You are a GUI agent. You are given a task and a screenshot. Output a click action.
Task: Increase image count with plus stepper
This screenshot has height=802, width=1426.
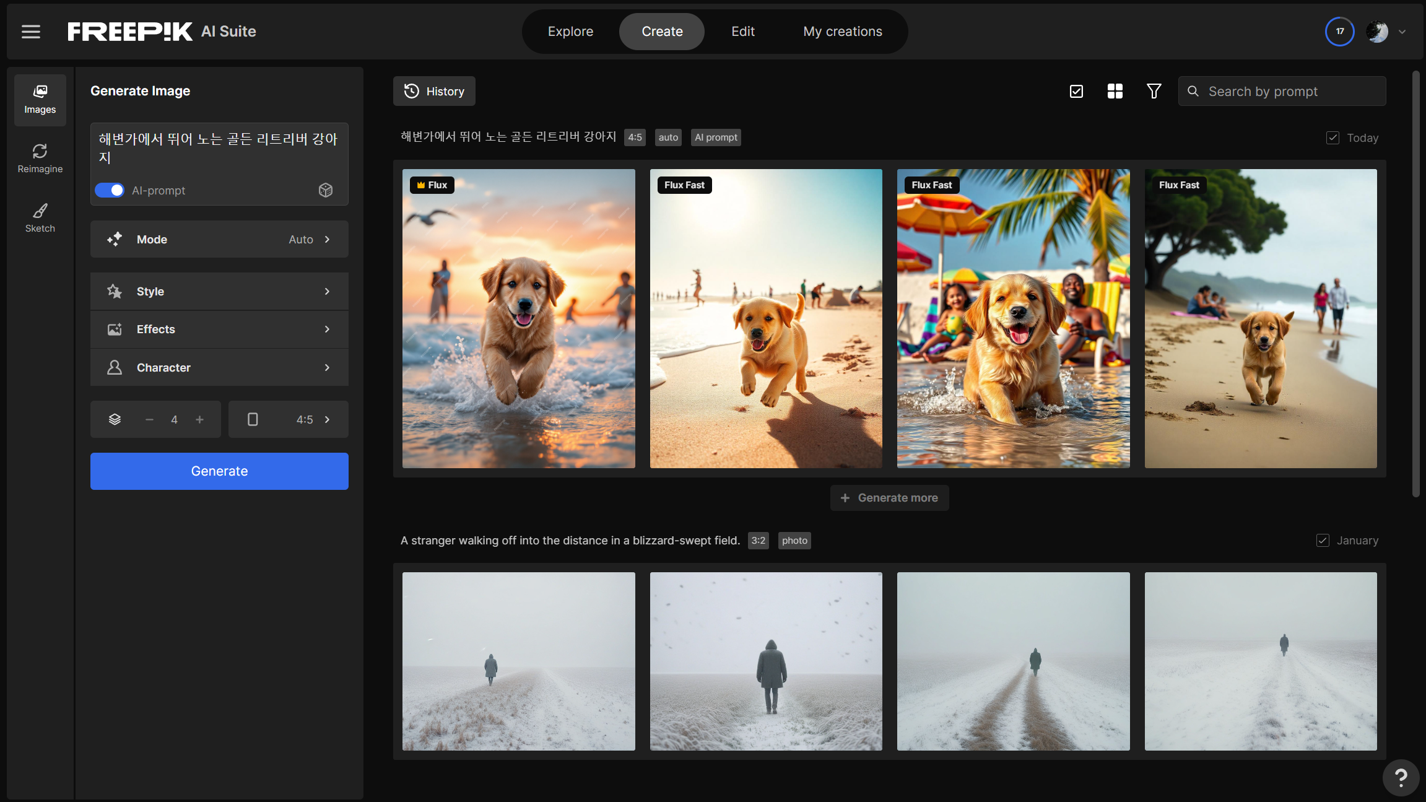coord(199,420)
